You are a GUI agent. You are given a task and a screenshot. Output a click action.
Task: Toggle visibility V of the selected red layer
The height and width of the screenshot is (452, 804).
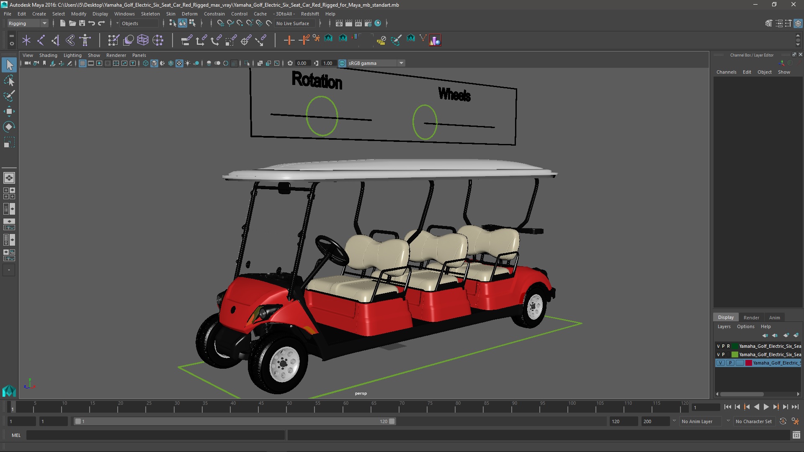coord(720,363)
